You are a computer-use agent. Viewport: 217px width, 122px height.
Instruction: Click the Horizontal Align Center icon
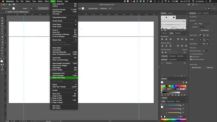click(166, 39)
